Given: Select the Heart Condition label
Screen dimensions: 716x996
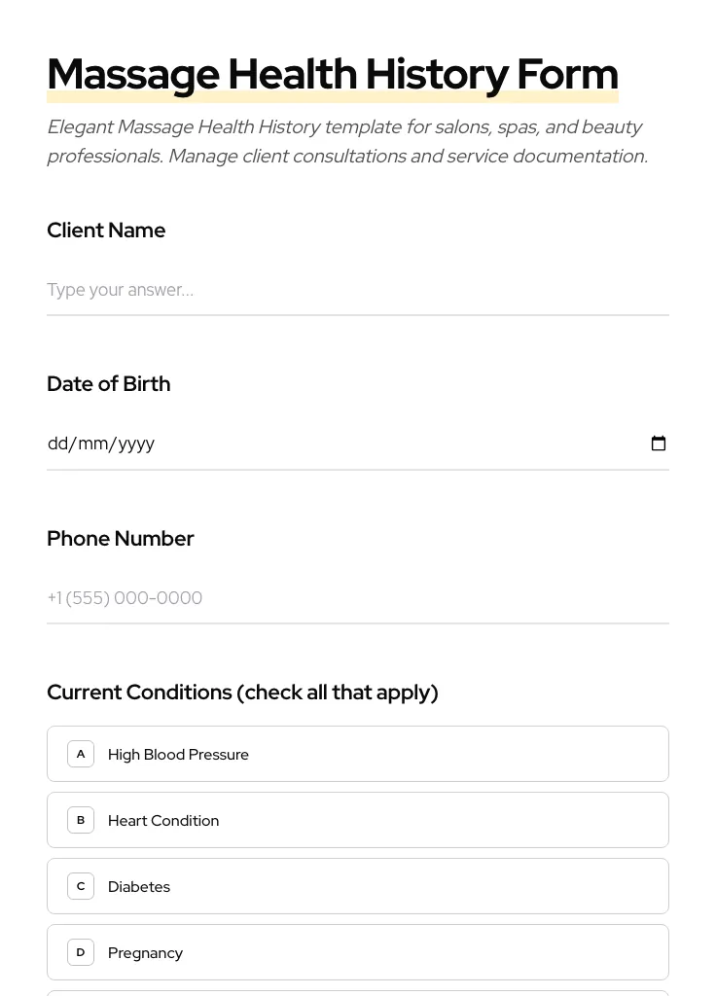Looking at the screenshot, I should click(x=163, y=821).
